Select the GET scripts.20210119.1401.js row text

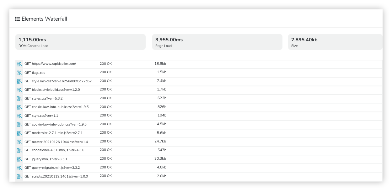tap(56, 176)
